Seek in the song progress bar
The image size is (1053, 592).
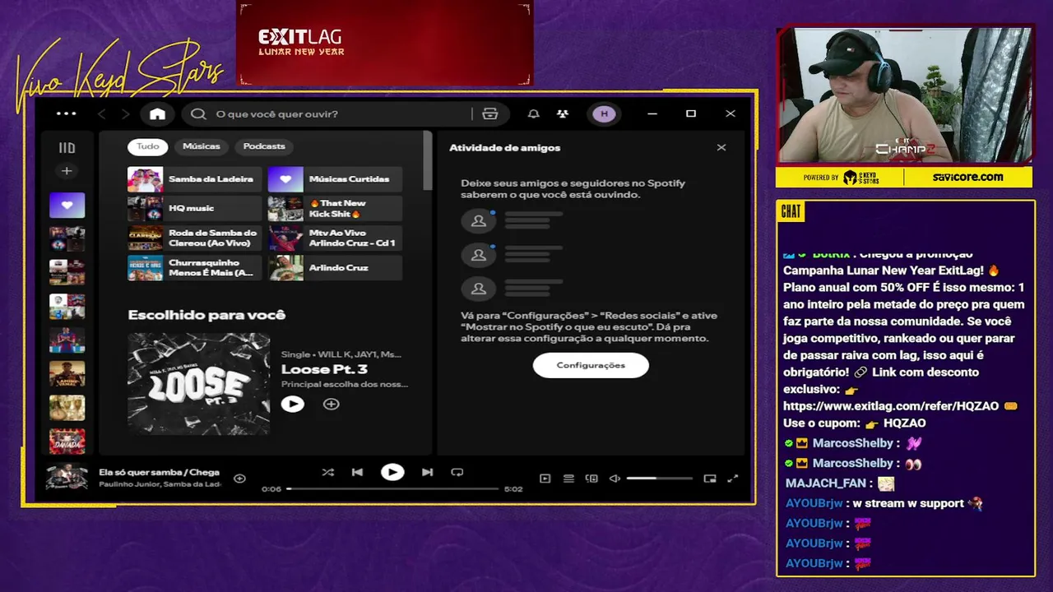pos(392,488)
